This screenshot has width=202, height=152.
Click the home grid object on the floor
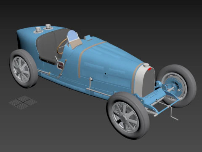click(x=23, y=102)
